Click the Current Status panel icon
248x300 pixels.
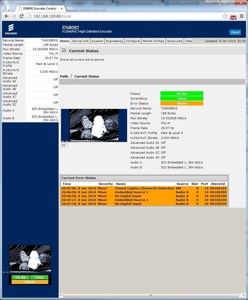click(63, 50)
